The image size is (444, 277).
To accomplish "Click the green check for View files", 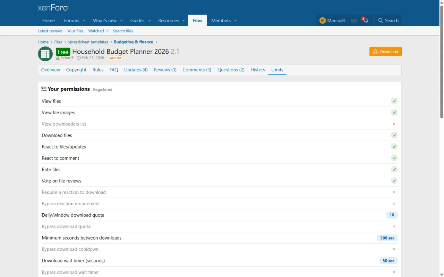I will coord(394,101).
